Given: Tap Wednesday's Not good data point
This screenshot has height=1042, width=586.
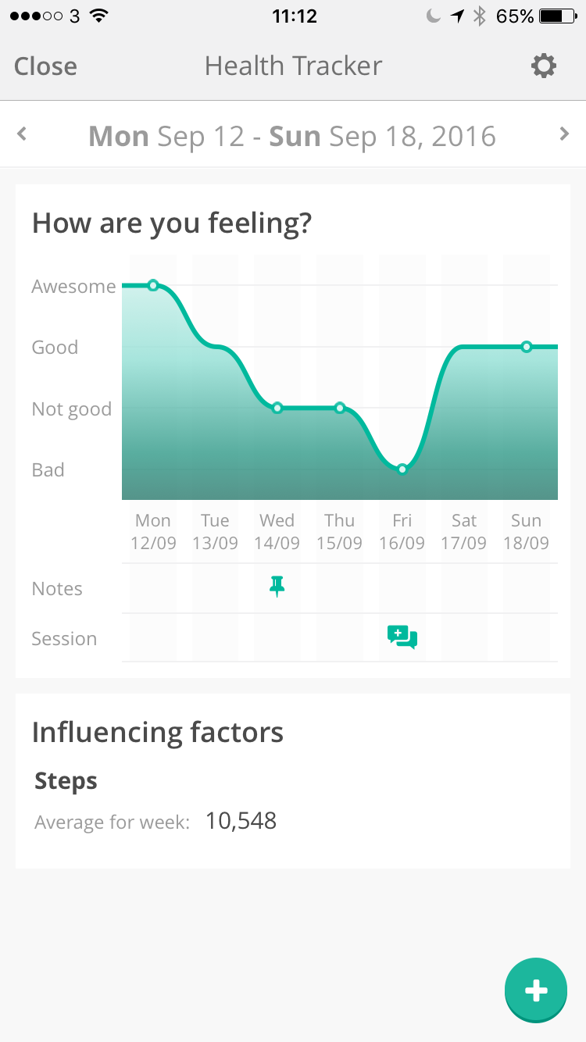Looking at the screenshot, I should [277, 408].
